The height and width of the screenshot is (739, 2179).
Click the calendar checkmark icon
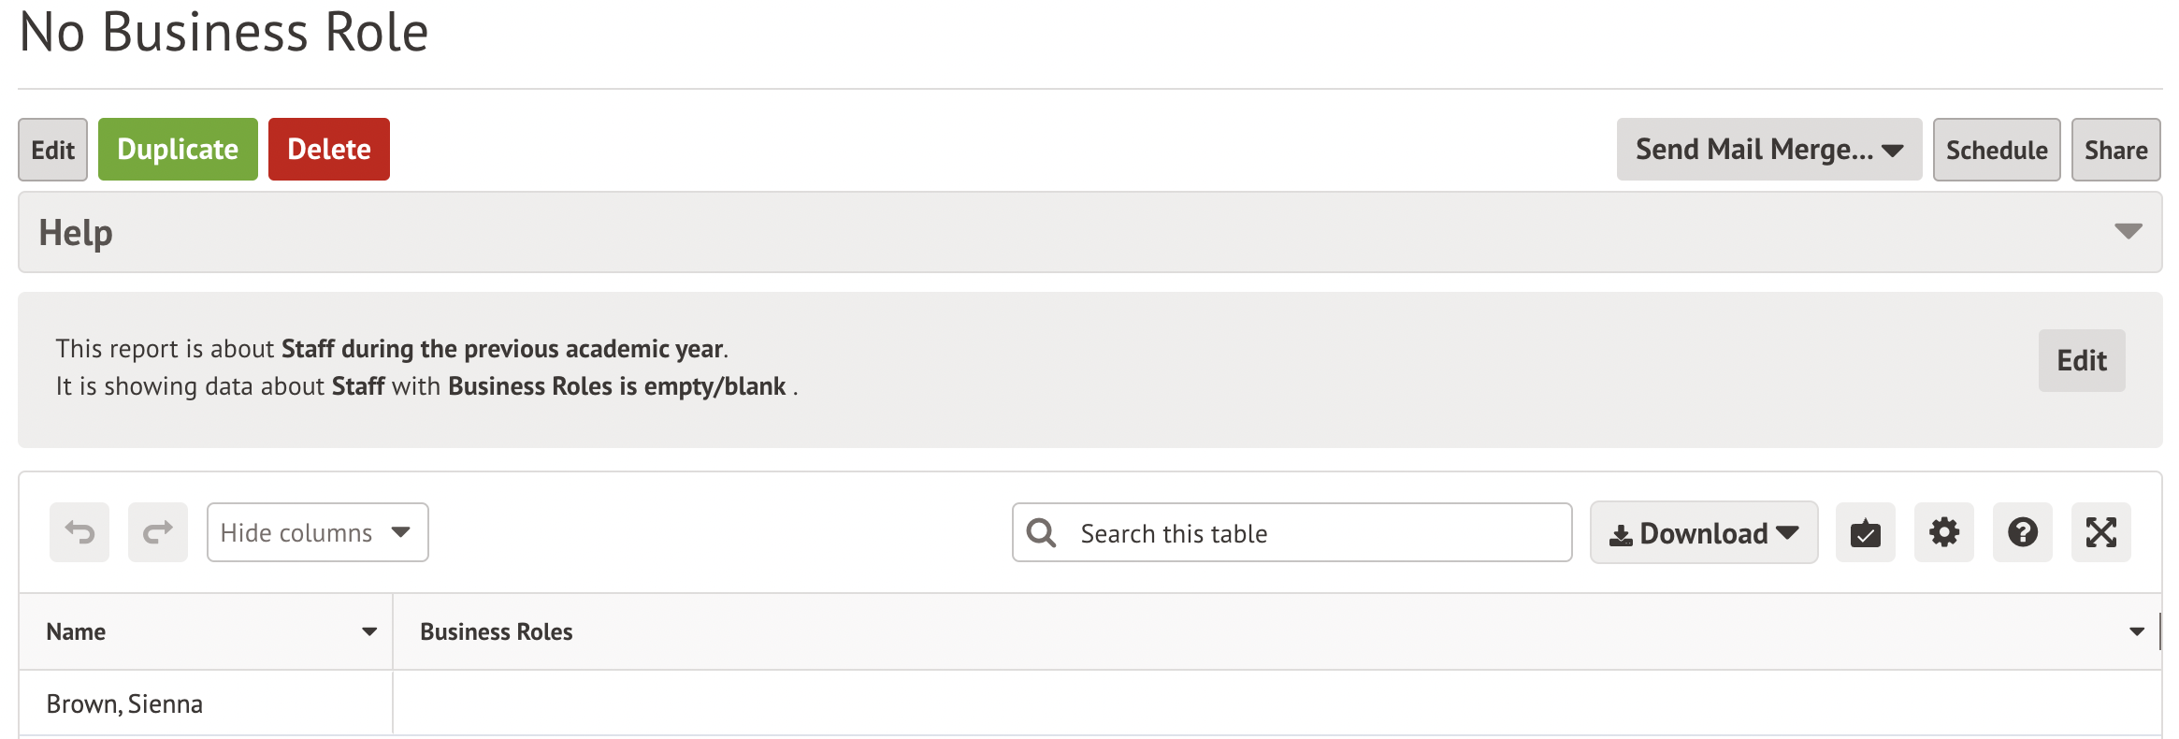click(x=1865, y=533)
